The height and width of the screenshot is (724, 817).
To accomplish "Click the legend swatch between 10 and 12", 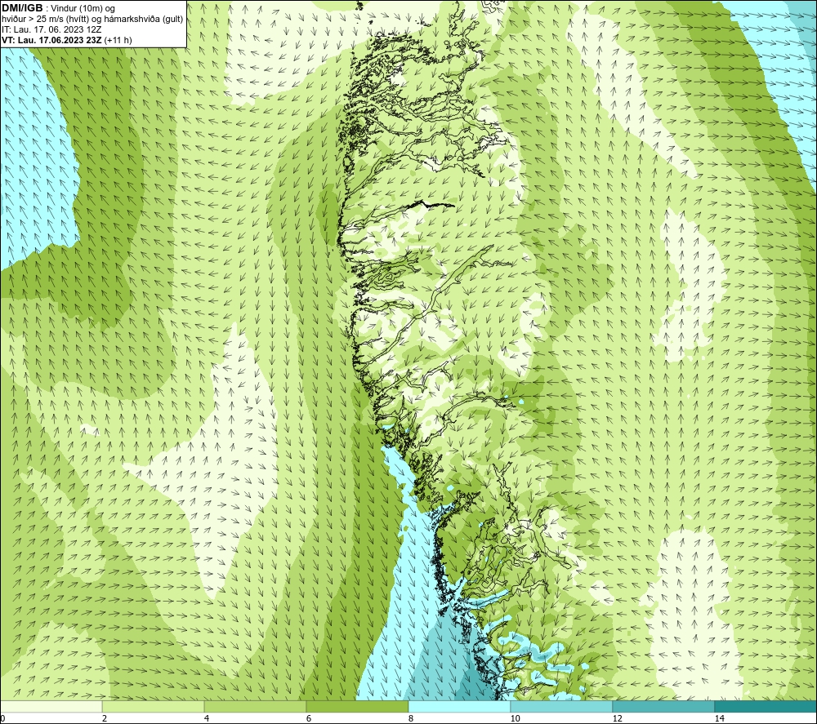I will pyautogui.click(x=562, y=706).
